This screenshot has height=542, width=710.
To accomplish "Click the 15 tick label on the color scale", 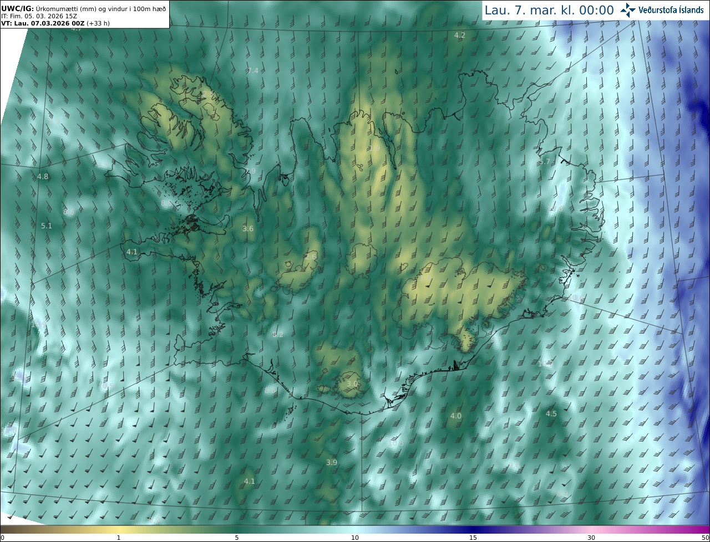I will (473, 538).
